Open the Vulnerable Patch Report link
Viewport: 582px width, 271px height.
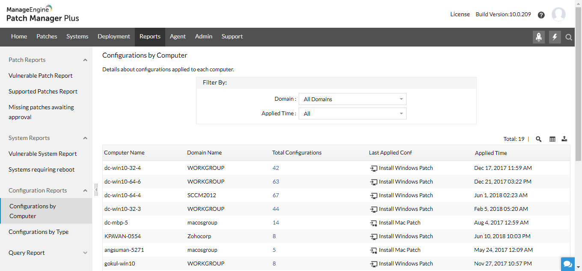(x=41, y=76)
